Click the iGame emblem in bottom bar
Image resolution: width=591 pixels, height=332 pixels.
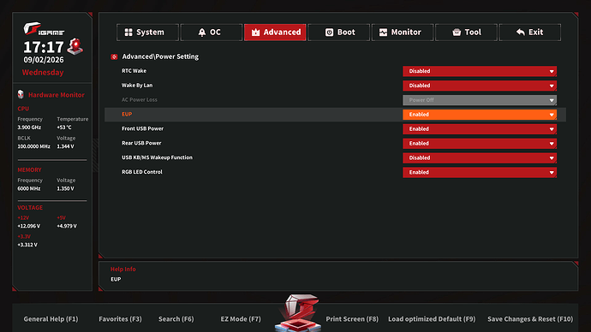[298, 313]
